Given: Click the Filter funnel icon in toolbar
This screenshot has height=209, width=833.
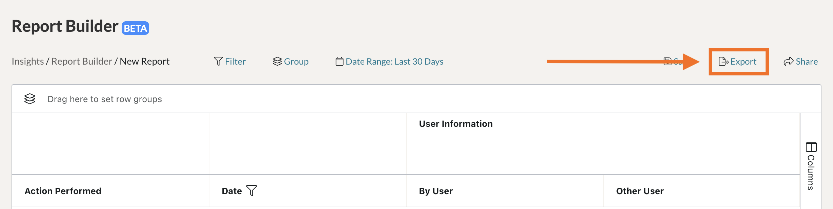Looking at the screenshot, I should (x=218, y=61).
